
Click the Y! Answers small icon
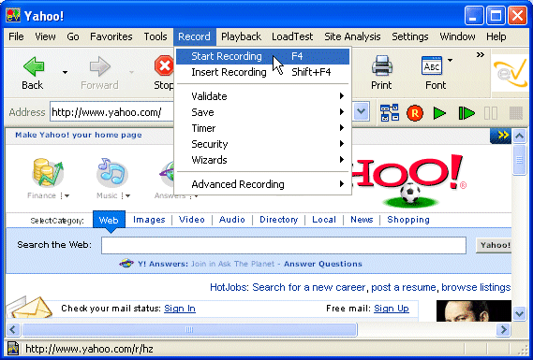pos(126,264)
